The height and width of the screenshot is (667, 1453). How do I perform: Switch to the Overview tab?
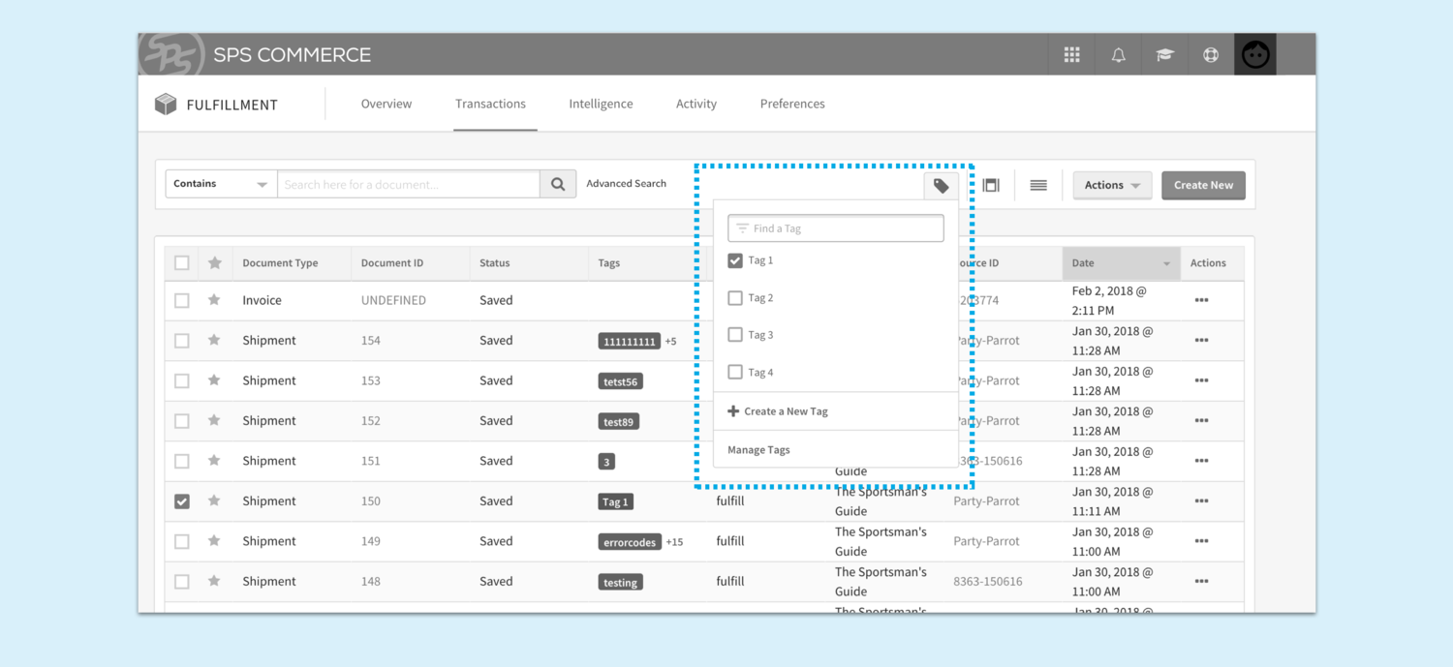[x=386, y=104]
